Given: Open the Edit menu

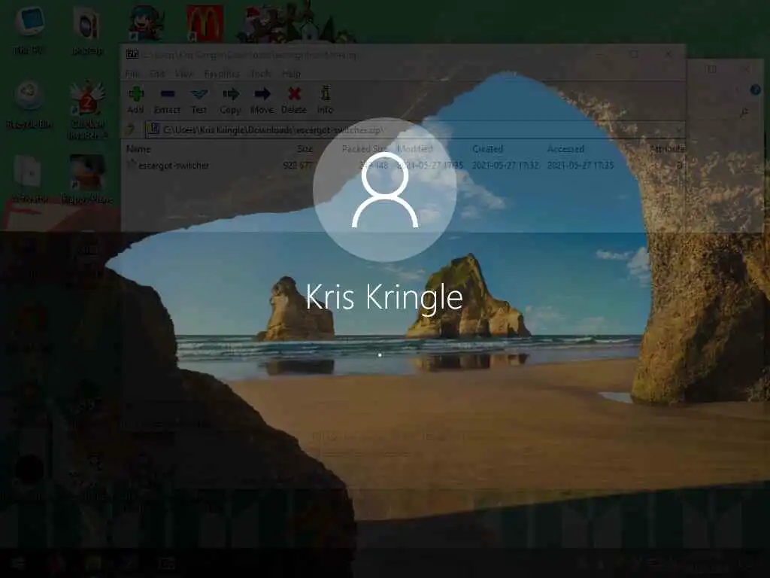Looking at the screenshot, I should click(157, 74).
